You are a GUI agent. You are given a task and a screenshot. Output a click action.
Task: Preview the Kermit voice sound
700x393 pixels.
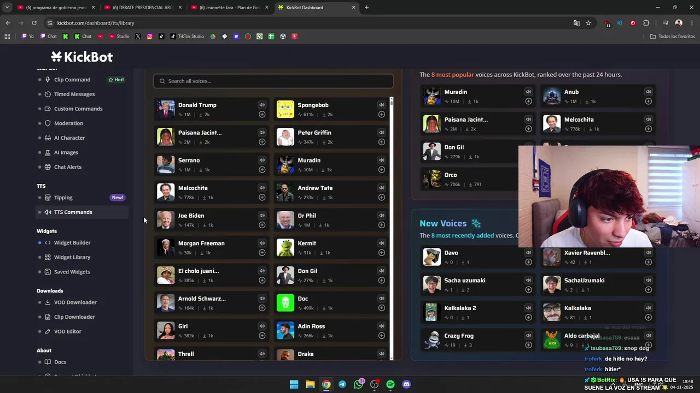tap(381, 243)
